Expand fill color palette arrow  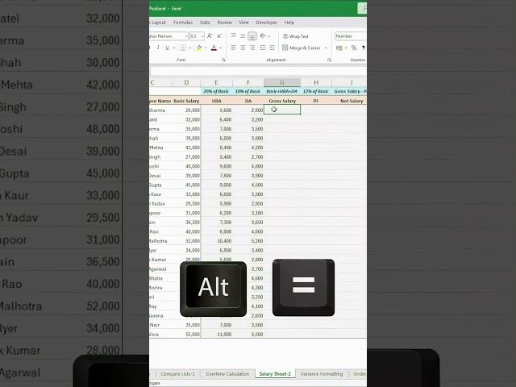[x=206, y=48]
